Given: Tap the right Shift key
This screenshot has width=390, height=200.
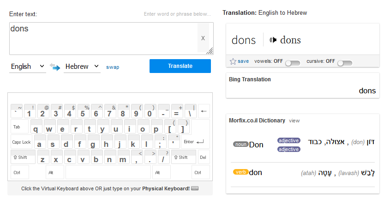Looking at the screenshot, I should pyautogui.click(x=184, y=157).
